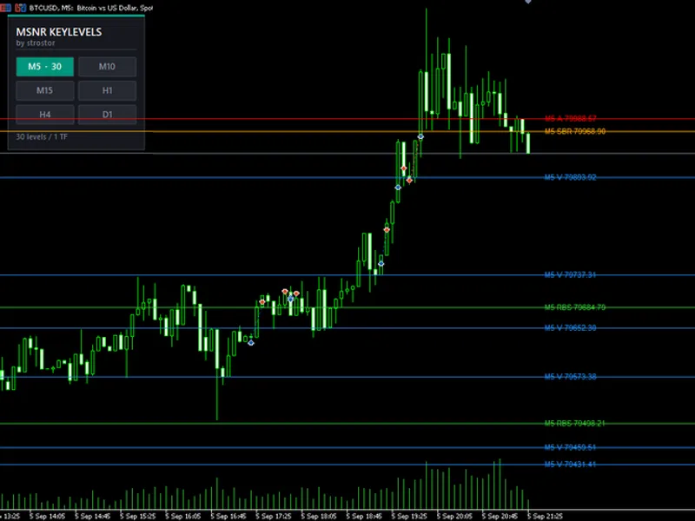This screenshot has height=521, width=695.
Task: Enable the D1 timeframe levels
Action: click(x=107, y=115)
